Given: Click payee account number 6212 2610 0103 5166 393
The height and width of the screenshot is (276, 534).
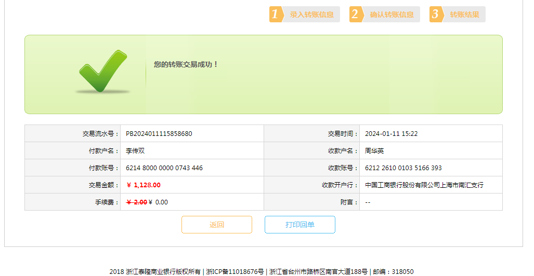Looking at the screenshot, I should (403, 168).
